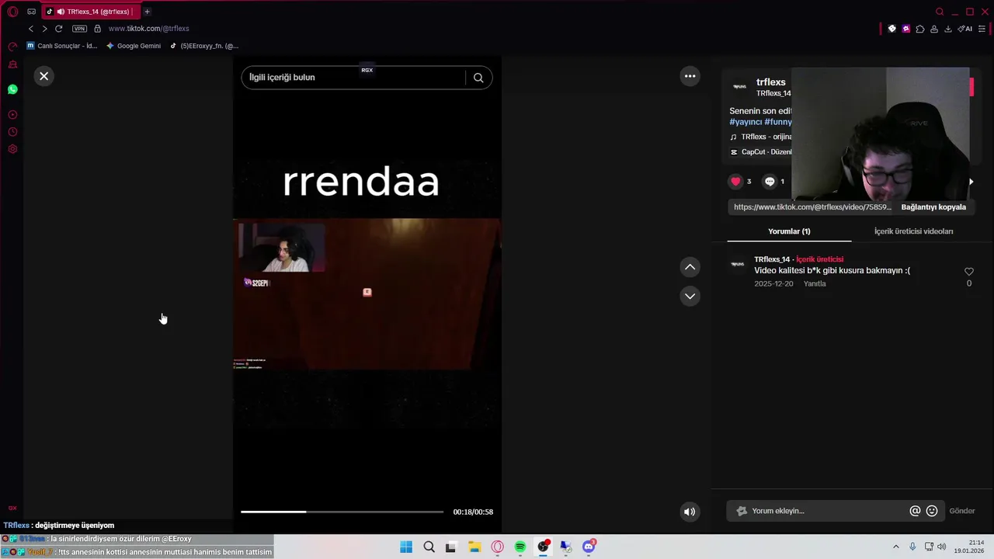Switch to the 'Yorumlar (1)' tab
The width and height of the screenshot is (994, 559).
[x=789, y=231]
